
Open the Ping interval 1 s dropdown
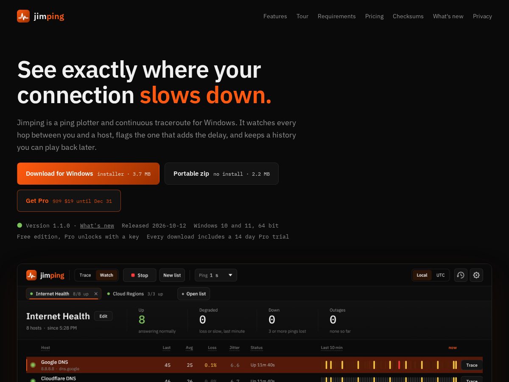coord(216,275)
